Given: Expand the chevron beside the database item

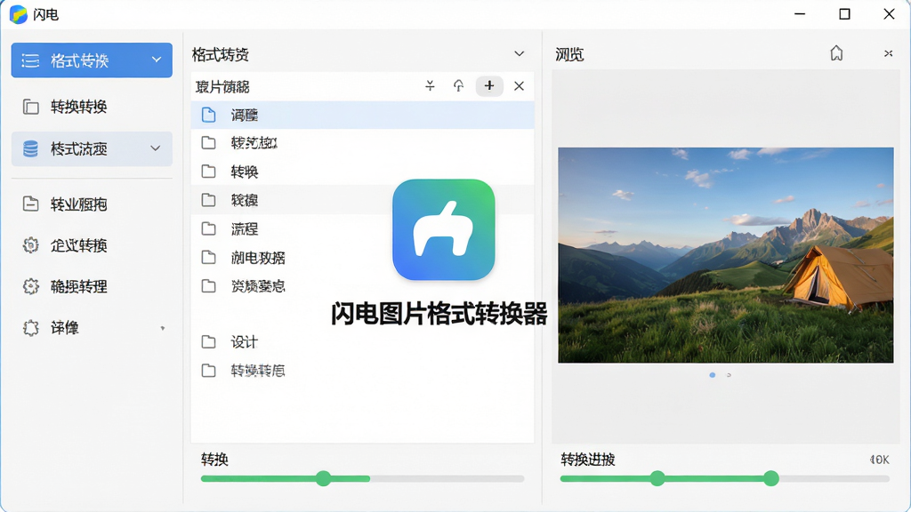Looking at the screenshot, I should click(155, 148).
